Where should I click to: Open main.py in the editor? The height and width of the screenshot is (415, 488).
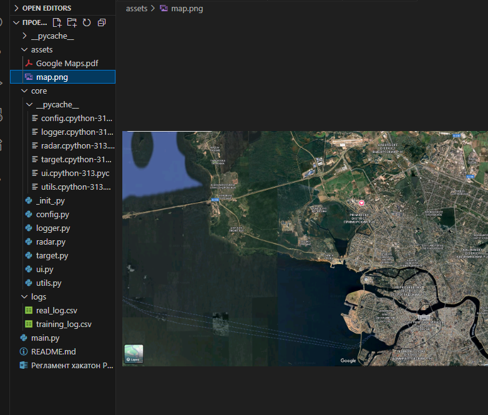click(45, 338)
